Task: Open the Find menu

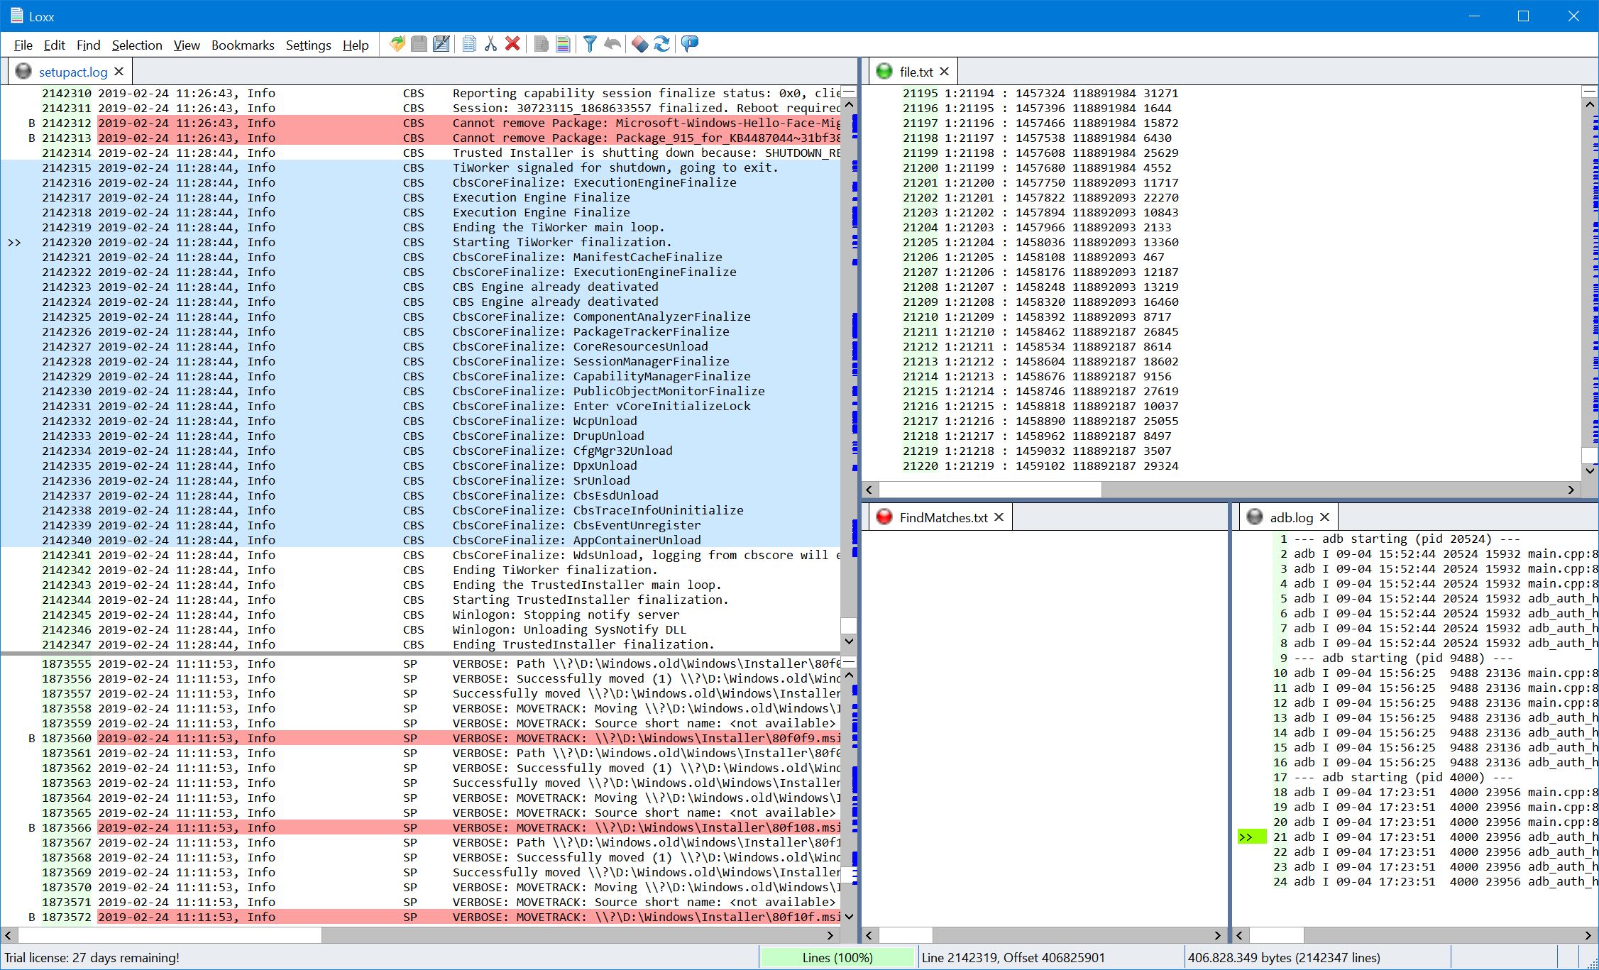Action: tap(88, 45)
